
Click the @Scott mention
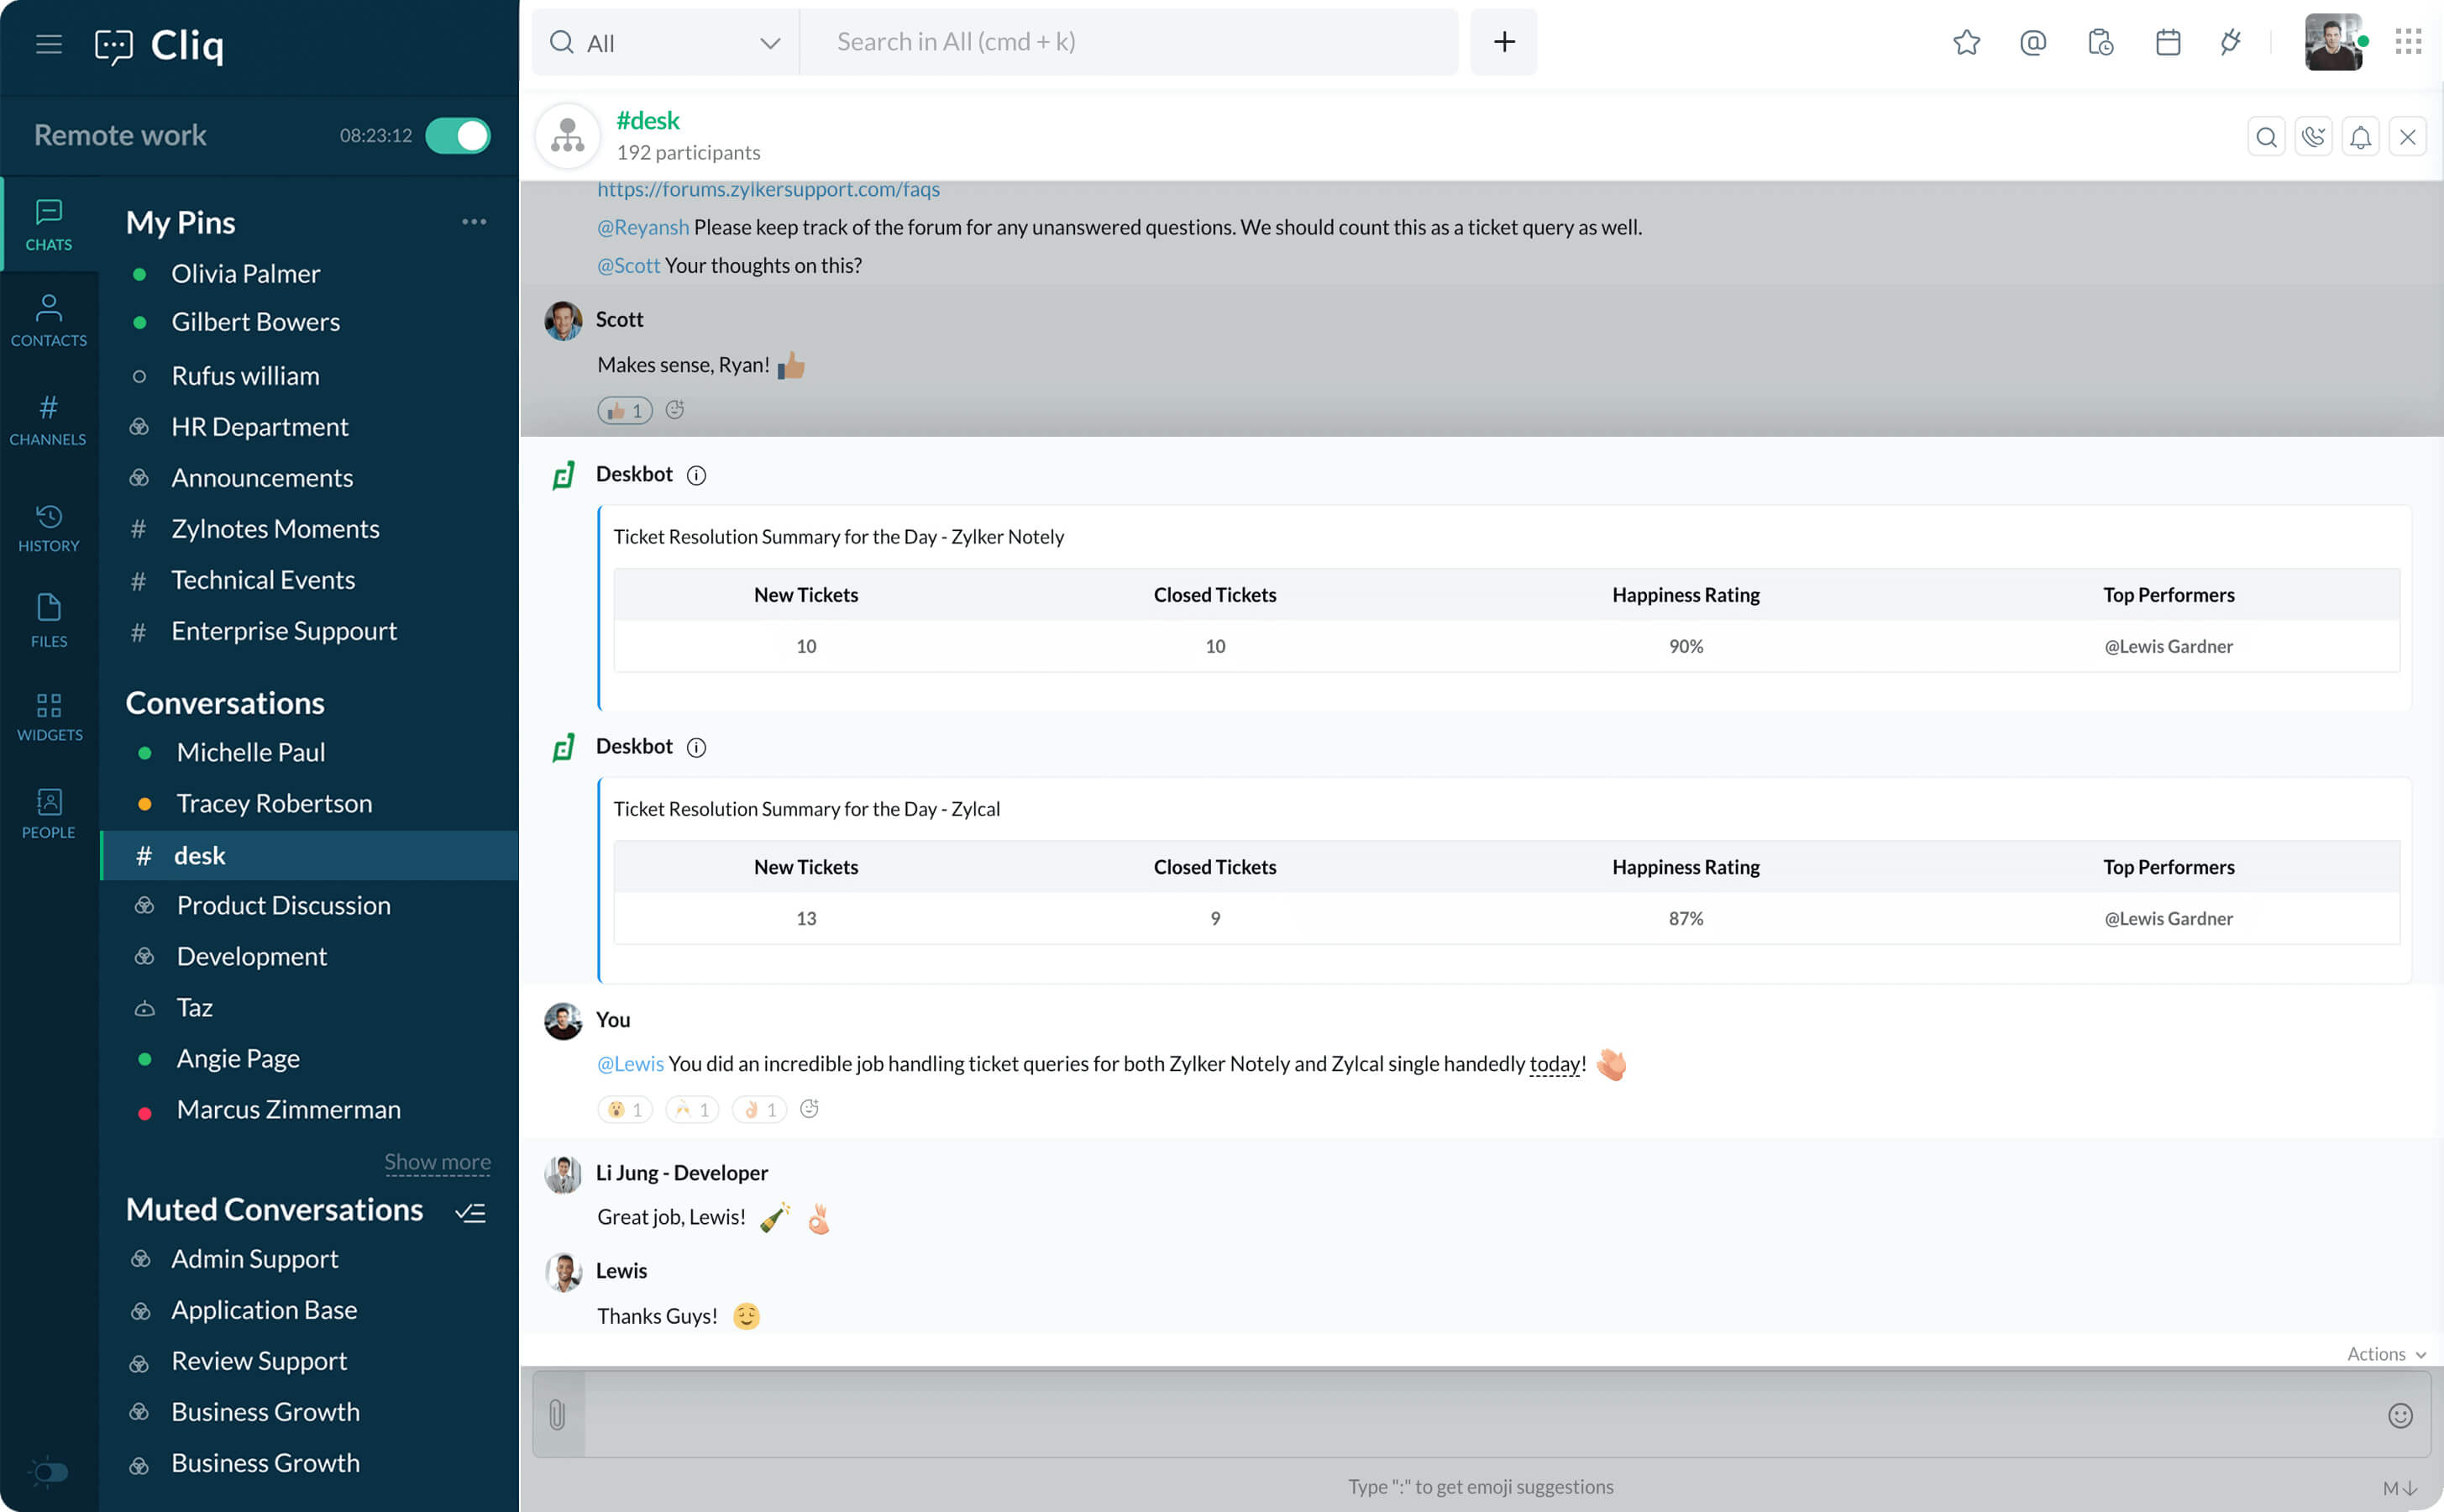pyautogui.click(x=627, y=265)
